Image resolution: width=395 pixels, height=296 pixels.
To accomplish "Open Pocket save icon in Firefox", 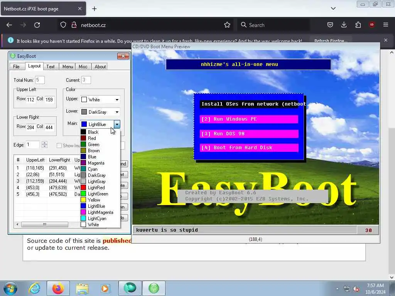I will pyautogui.click(x=330, y=25).
